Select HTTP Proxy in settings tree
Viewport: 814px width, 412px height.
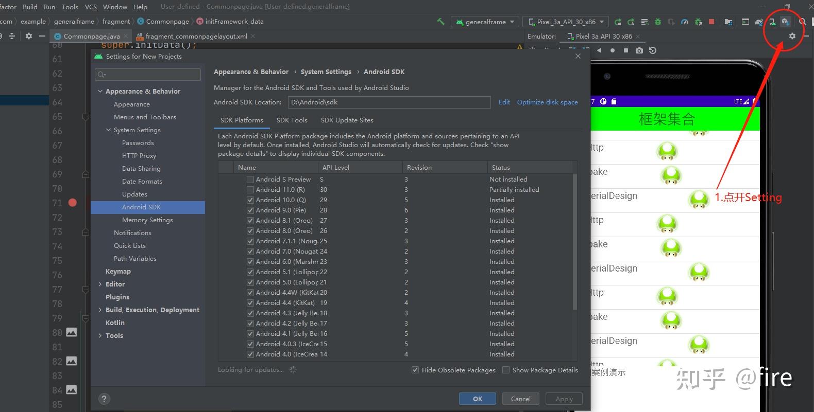pyautogui.click(x=139, y=155)
